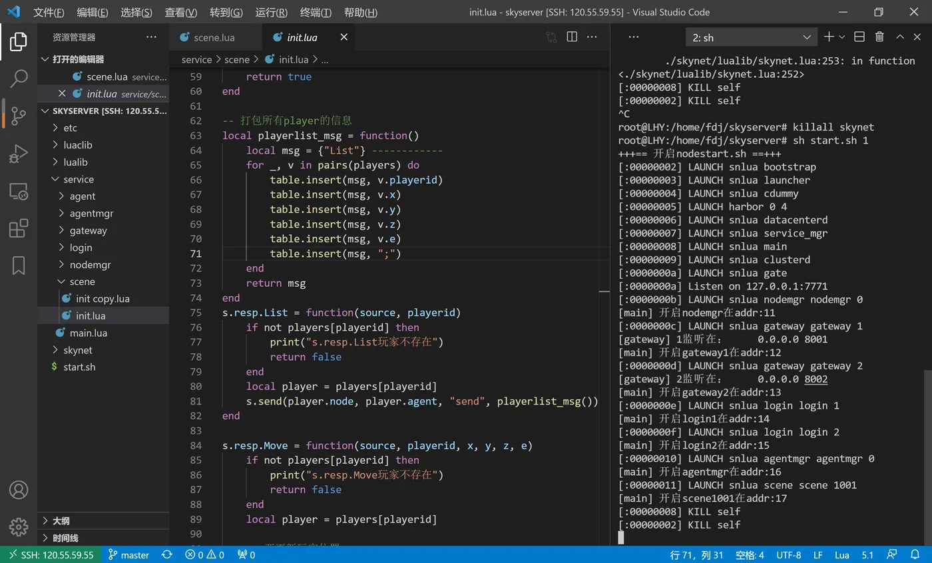The height and width of the screenshot is (563, 932).
Task: Collapse the SKYSERVER workspace folder section
Action: tap(103, 111)
